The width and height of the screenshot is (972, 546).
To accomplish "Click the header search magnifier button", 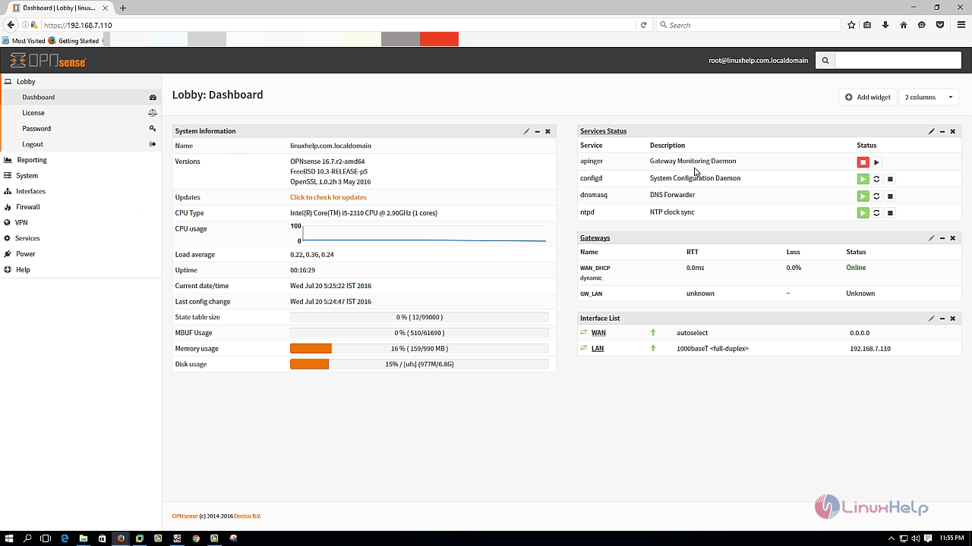I will tap(825, 60).
